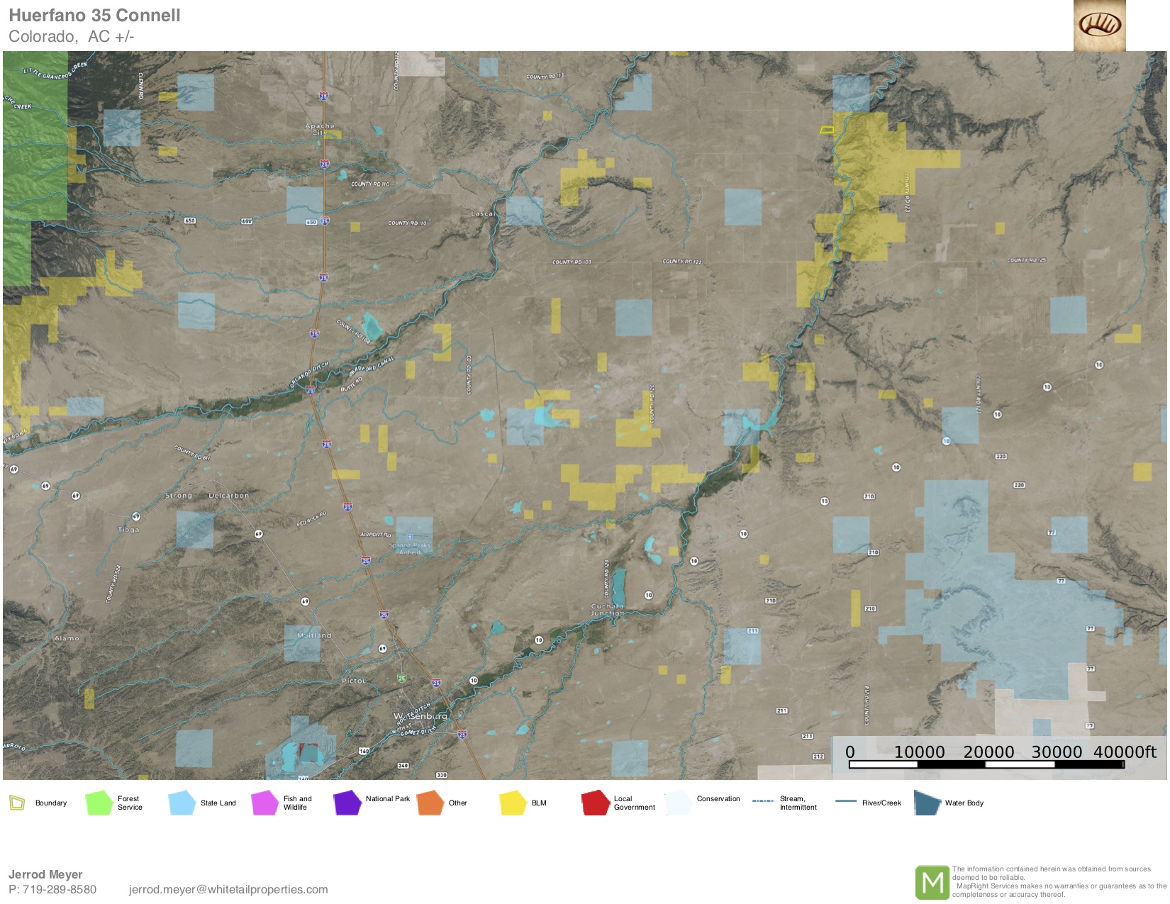Screen dimensions: 1170x904
Task: Click the green MapRight M logo
Action: [932, 883]
